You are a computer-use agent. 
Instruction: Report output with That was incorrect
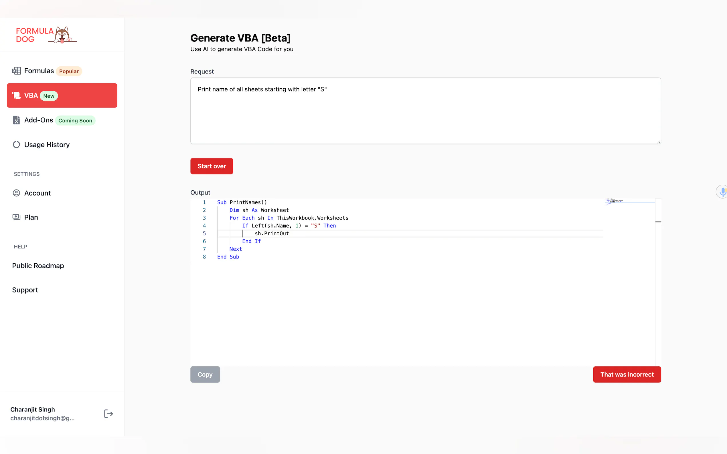pyautogui.click(x=627, y=375)
